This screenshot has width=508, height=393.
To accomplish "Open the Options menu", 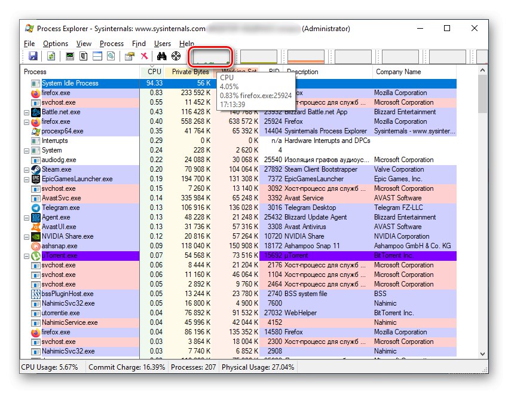I will (x=56, y=44).
